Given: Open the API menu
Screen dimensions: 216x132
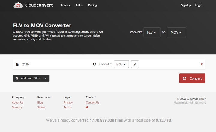Looking at the screenshot, I should [79, 5].
